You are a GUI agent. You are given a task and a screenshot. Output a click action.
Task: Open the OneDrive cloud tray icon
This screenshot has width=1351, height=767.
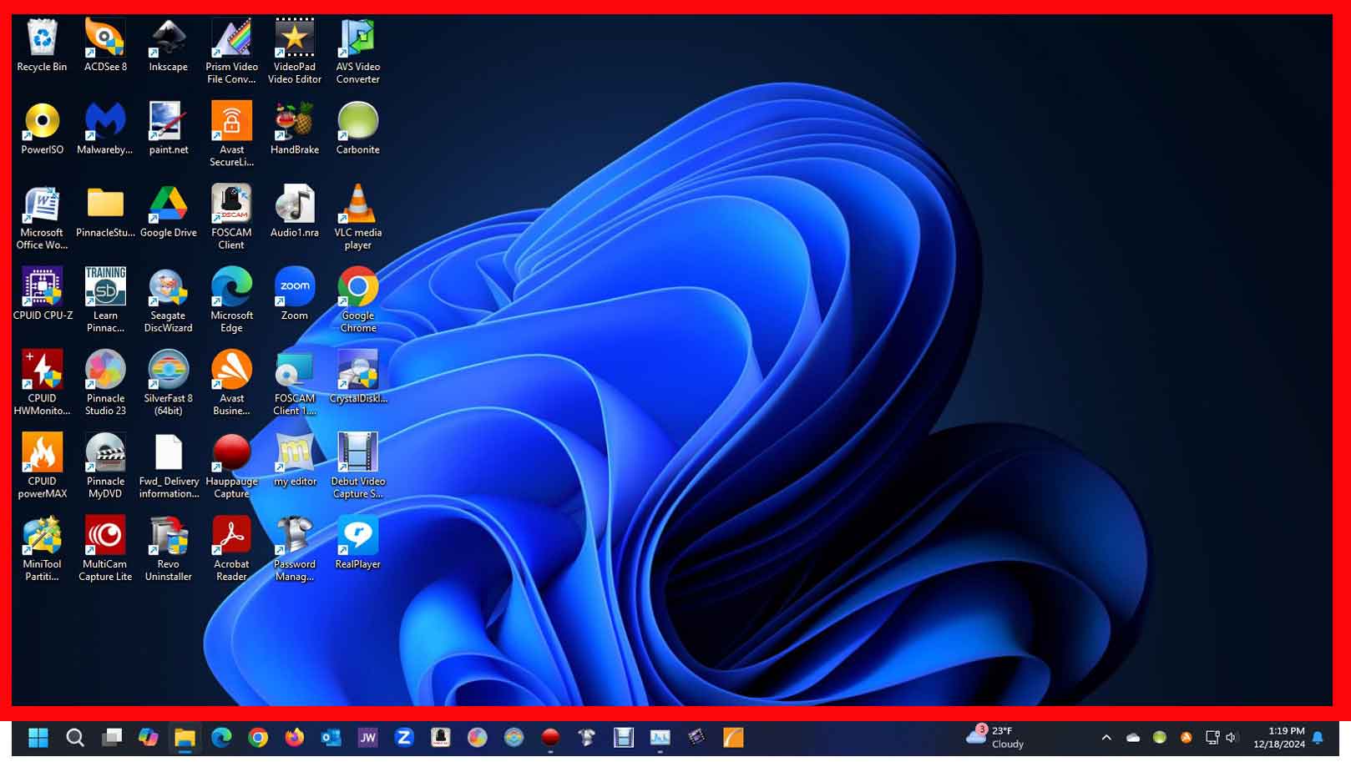(1133, 737)
